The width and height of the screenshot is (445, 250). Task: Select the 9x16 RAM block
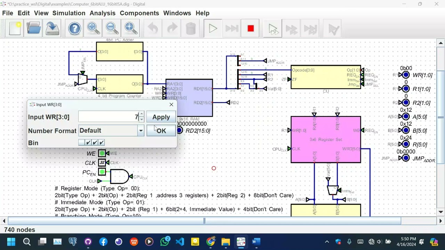coord(189,98)
